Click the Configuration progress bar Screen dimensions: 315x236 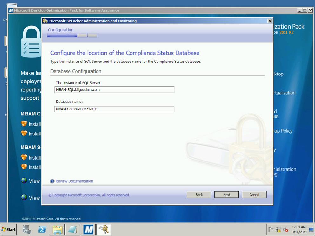tap(72, 36)
